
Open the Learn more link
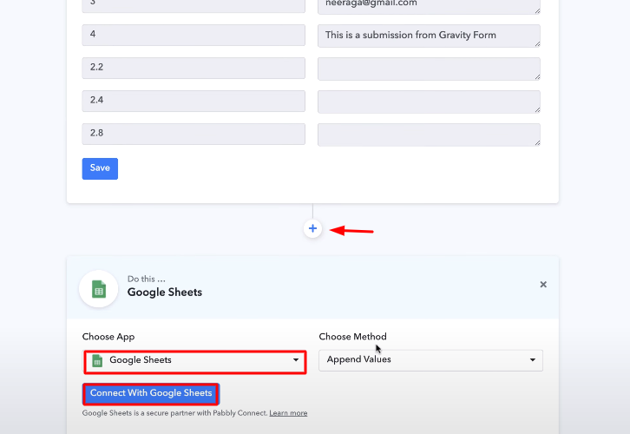coord(288,413)
